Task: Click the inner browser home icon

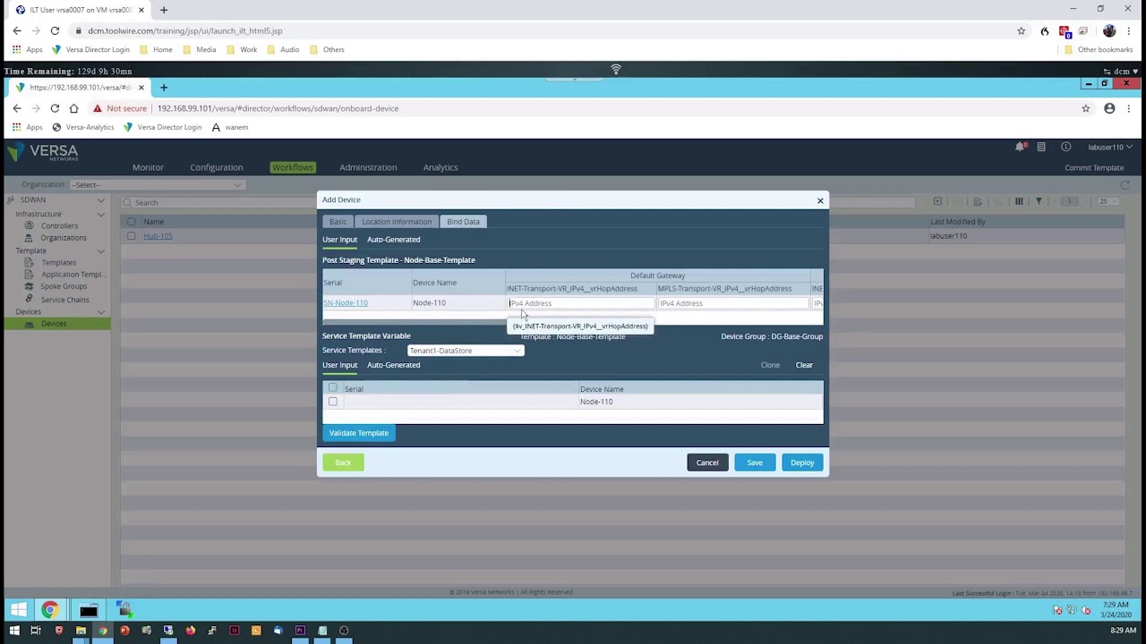Action: [73, 108]
